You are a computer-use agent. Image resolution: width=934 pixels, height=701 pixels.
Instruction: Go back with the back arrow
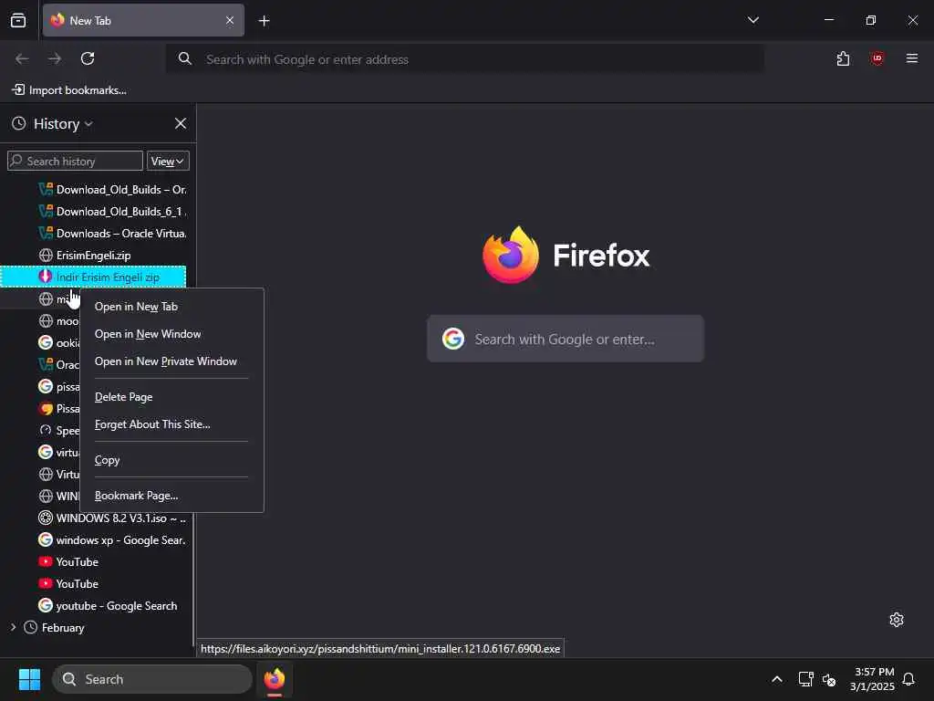point(22,58)
